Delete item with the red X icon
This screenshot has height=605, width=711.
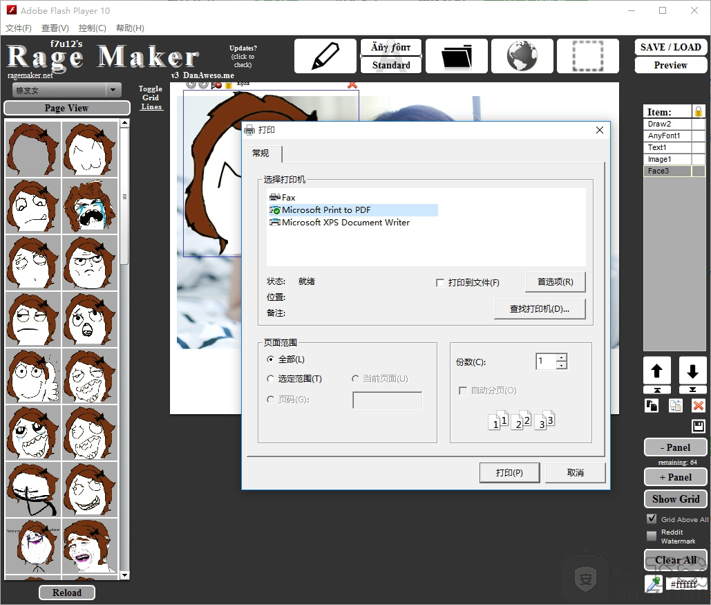pos(699,405)
